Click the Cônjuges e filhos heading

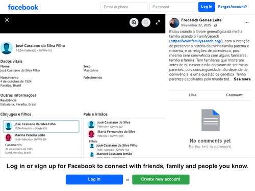[x=16, y=114]
